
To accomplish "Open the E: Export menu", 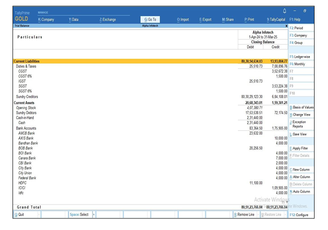I will [205, 19].
